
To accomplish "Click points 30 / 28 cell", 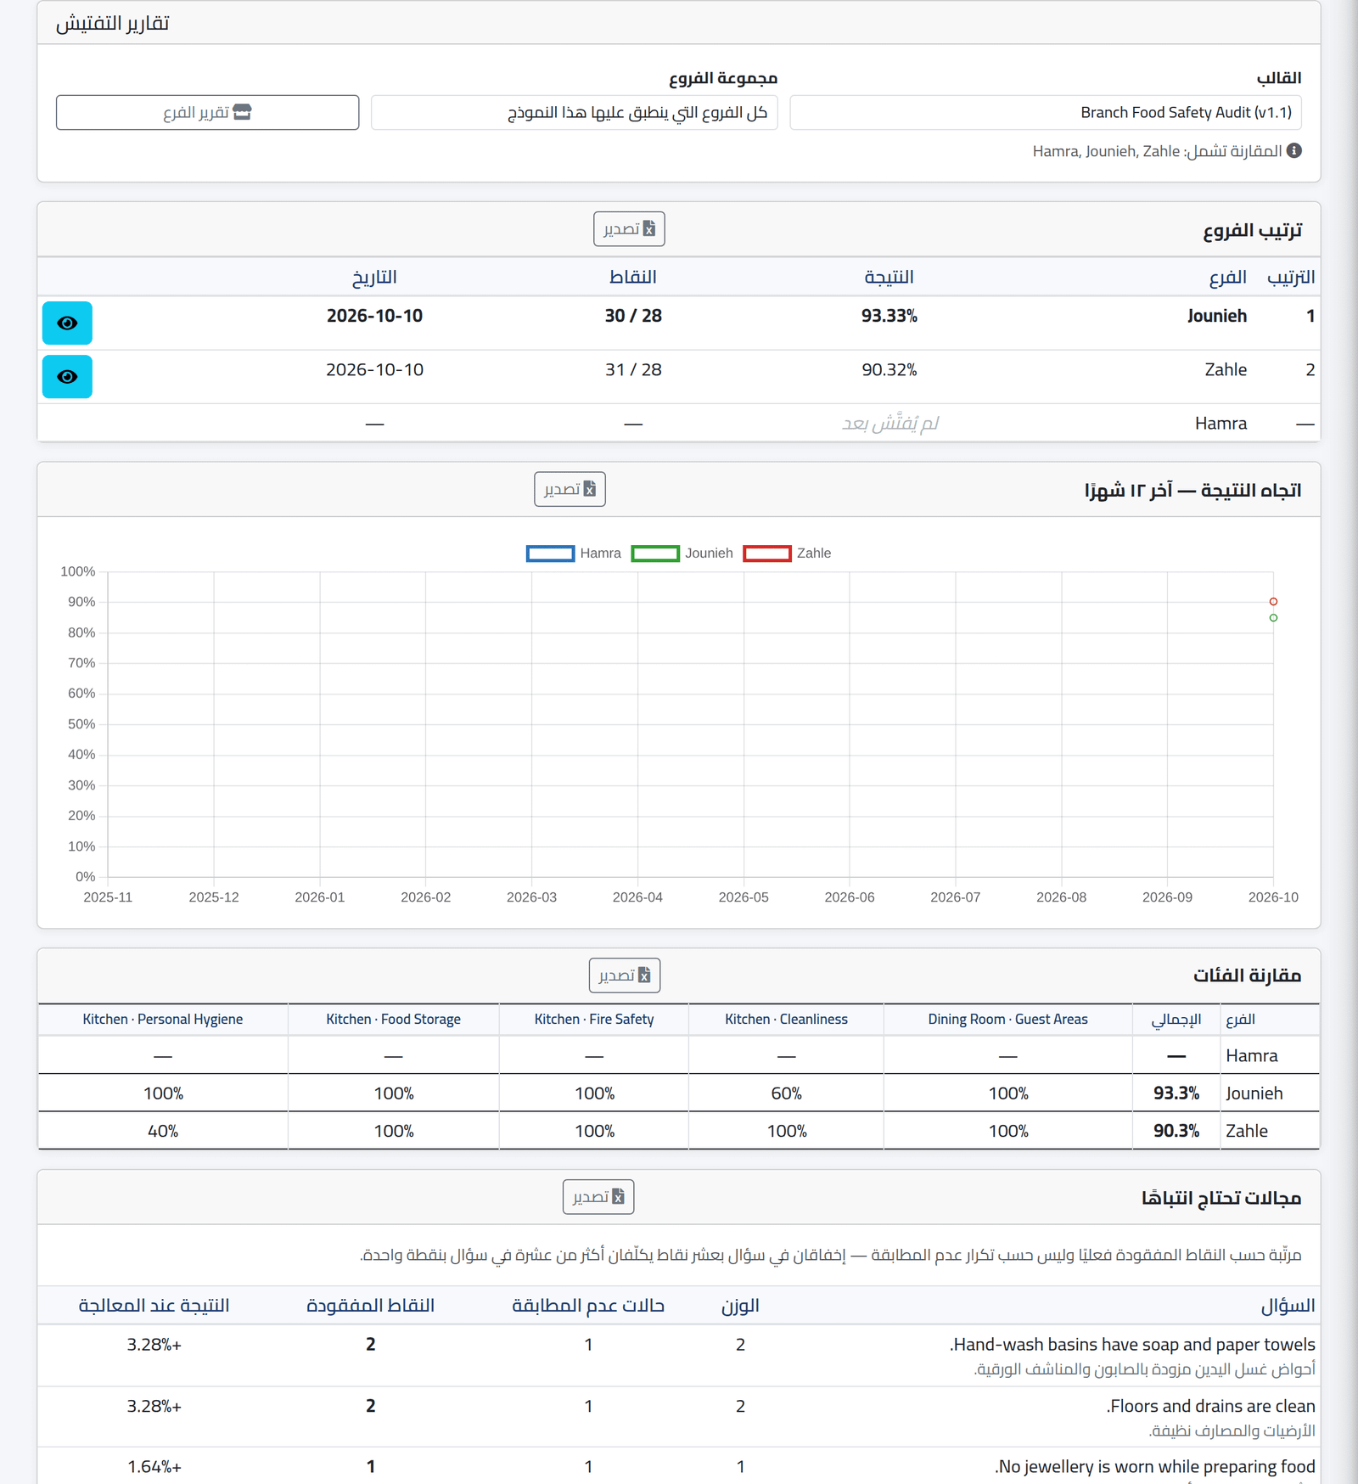I will point(633,316).
